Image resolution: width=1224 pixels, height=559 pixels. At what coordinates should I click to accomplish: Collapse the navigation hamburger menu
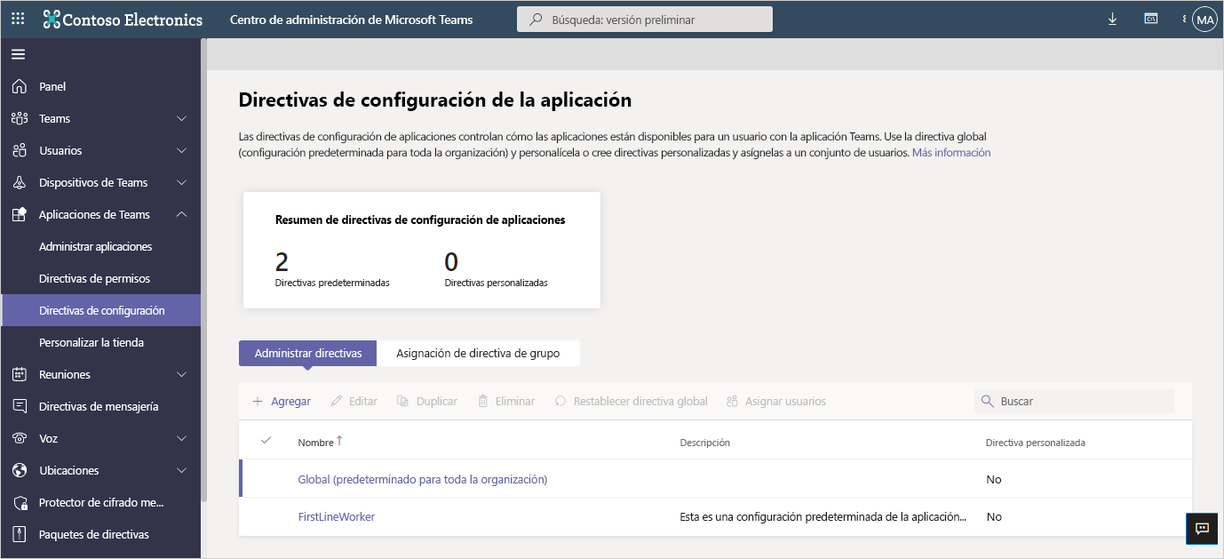(18, 55)
